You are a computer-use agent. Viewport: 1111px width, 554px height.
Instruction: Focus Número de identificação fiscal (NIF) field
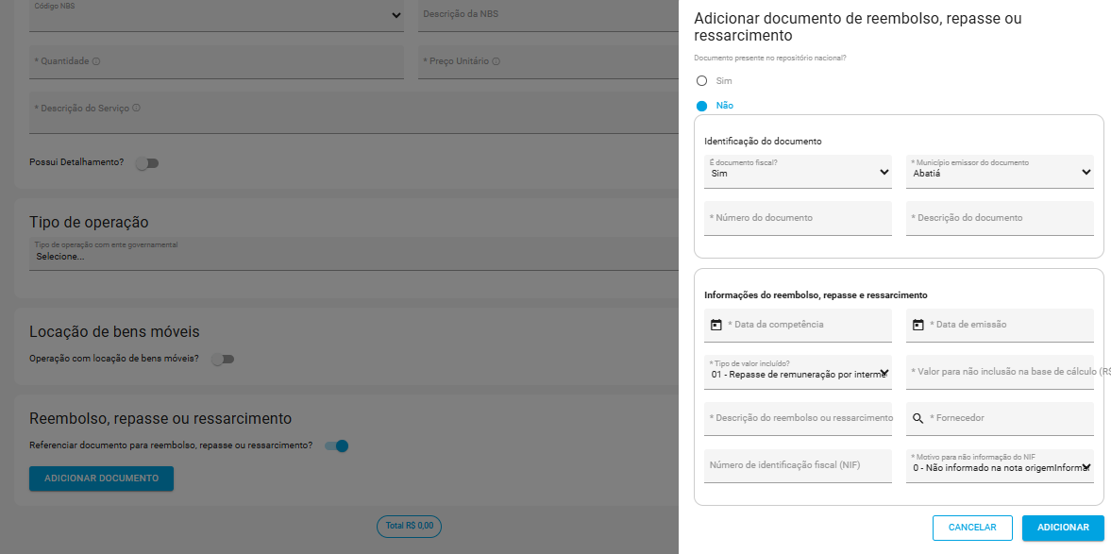point(798,466)
